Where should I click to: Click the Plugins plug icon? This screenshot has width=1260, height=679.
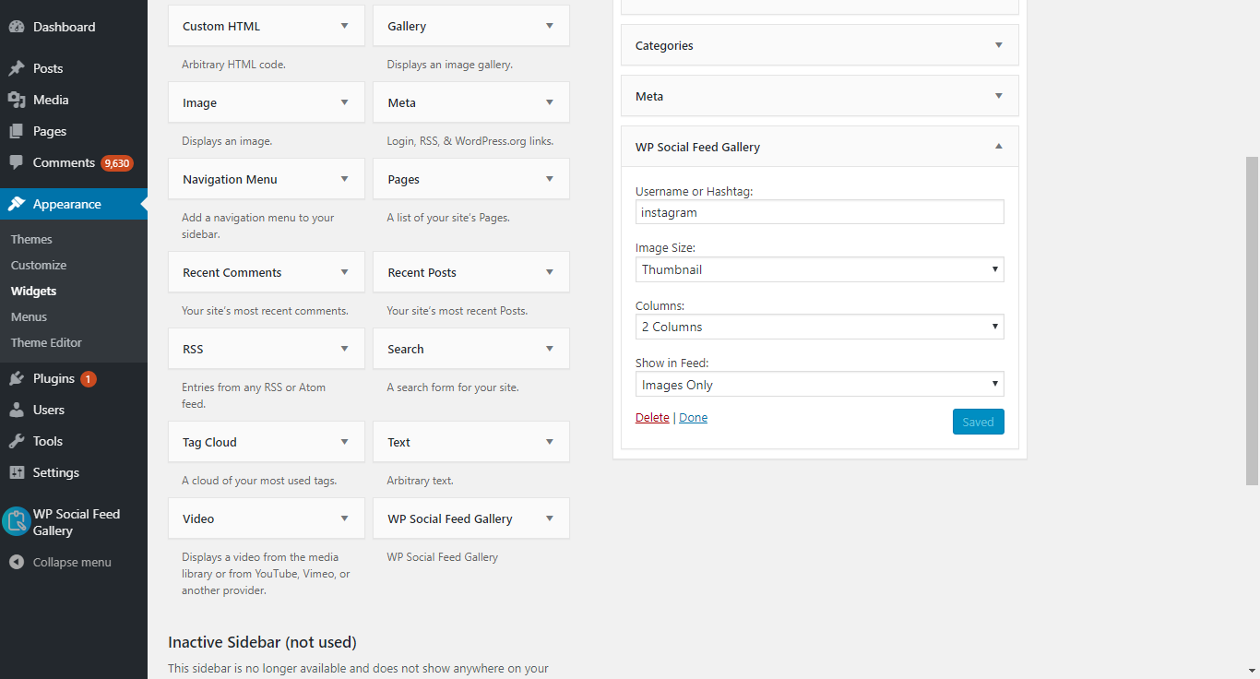(x=17, y=378)
